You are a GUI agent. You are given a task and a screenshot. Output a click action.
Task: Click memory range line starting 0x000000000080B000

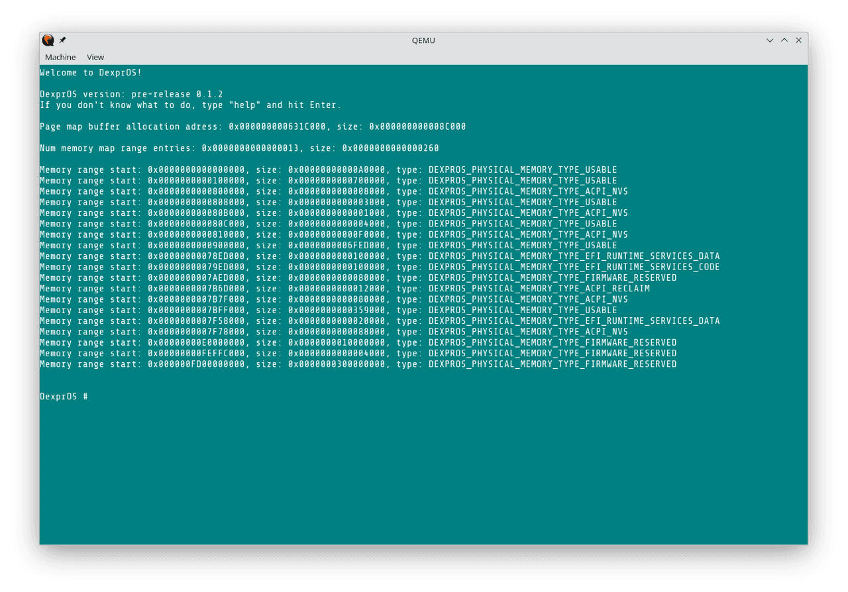[x=334, y=213]
